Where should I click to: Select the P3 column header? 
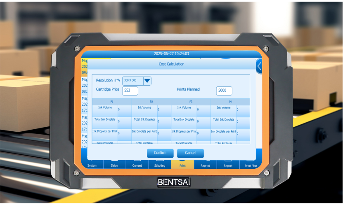click(191, 102)
